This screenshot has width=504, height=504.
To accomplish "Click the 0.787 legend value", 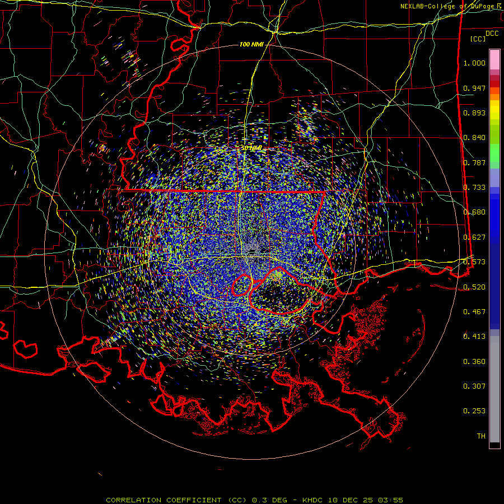I will point(474,162).
